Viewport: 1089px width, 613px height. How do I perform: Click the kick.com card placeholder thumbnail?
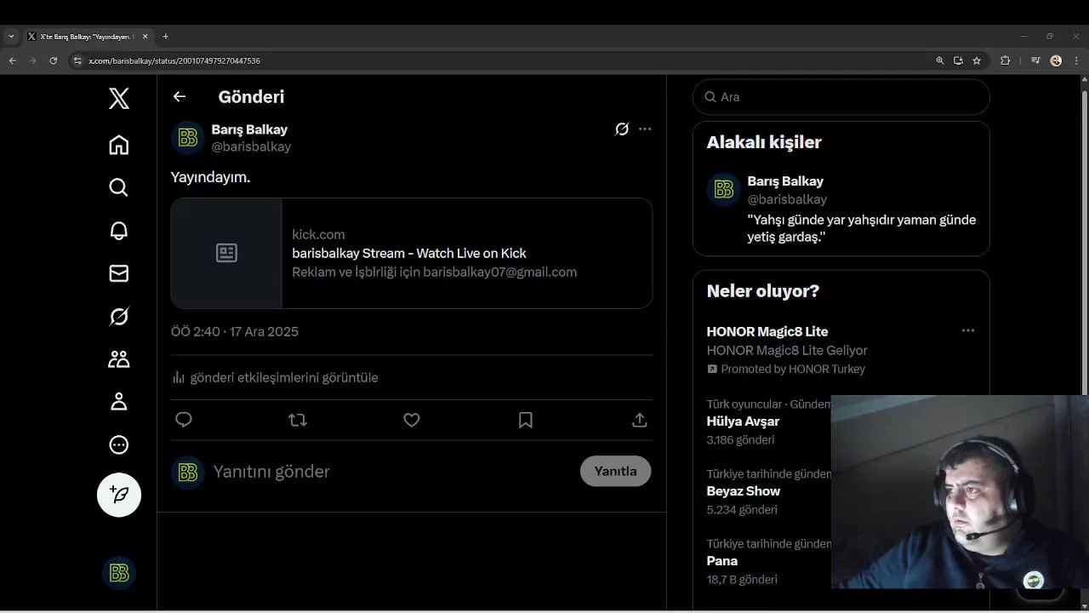click(226, 253)
